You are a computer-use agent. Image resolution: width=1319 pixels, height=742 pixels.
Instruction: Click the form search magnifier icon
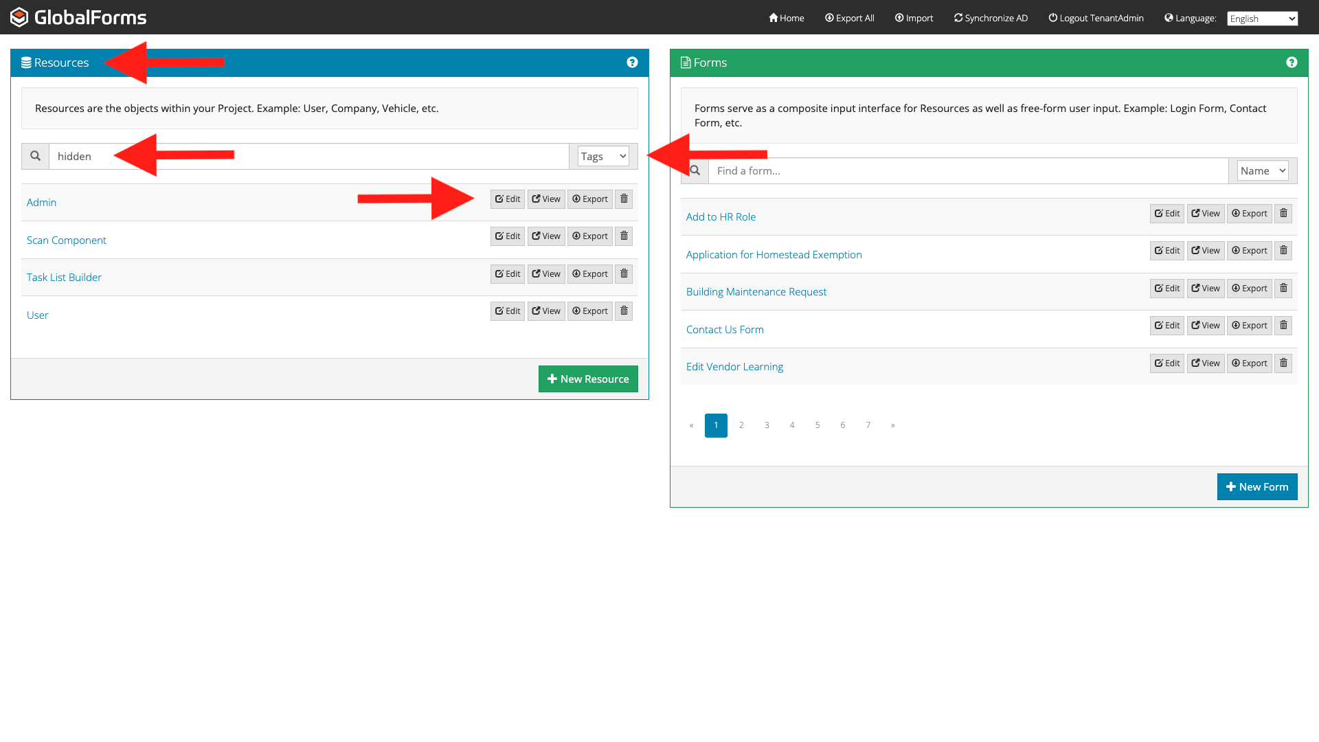[695, 171]
